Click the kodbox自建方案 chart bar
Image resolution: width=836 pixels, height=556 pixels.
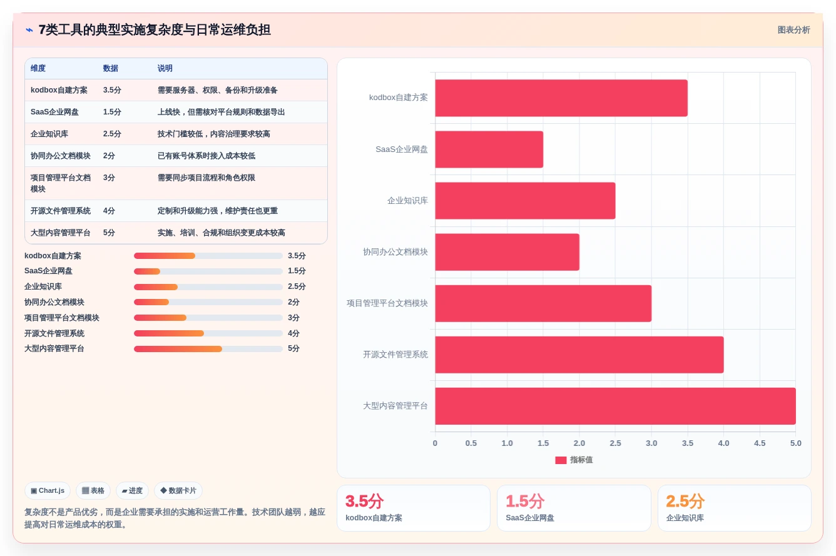(561, 98)
